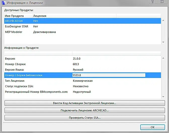Open the question mark help button

point(153,2)
